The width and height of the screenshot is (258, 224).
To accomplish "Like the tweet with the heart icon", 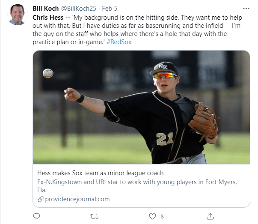I will tap(152, 216).
